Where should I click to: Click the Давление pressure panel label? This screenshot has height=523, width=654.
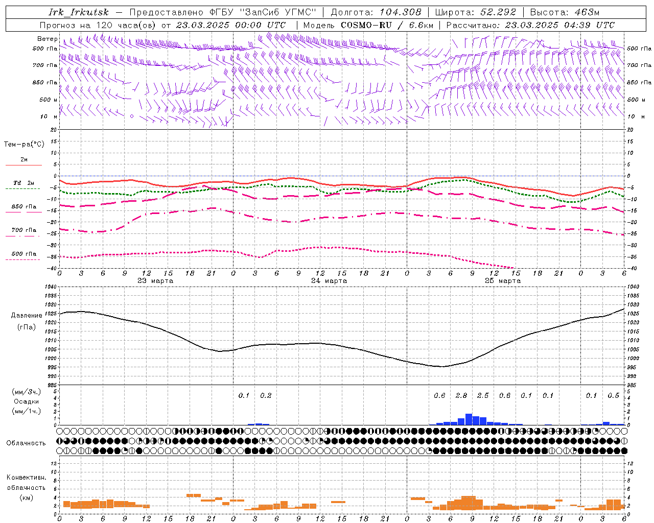click(x=26, y=316)
